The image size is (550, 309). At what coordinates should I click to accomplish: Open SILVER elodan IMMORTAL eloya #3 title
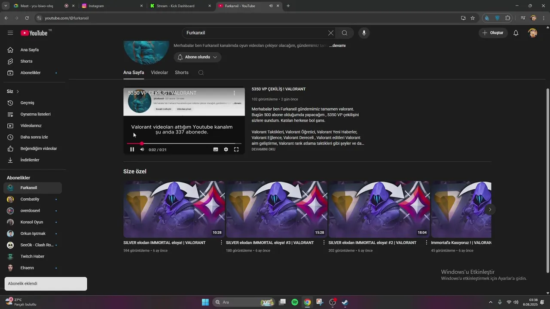click(x=270, y=243)
